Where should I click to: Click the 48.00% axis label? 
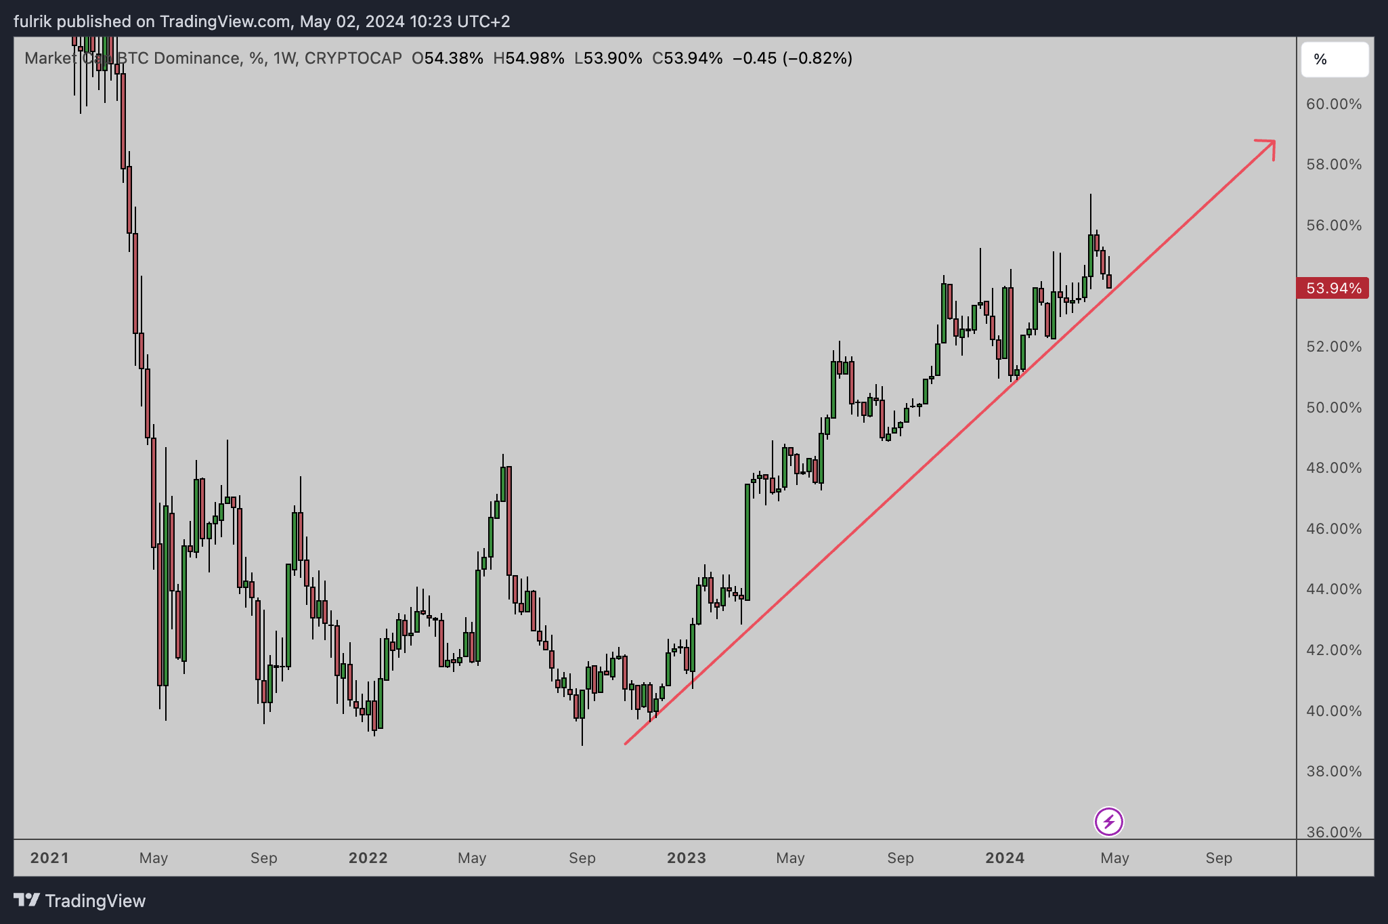click(x=1334, y=468)
